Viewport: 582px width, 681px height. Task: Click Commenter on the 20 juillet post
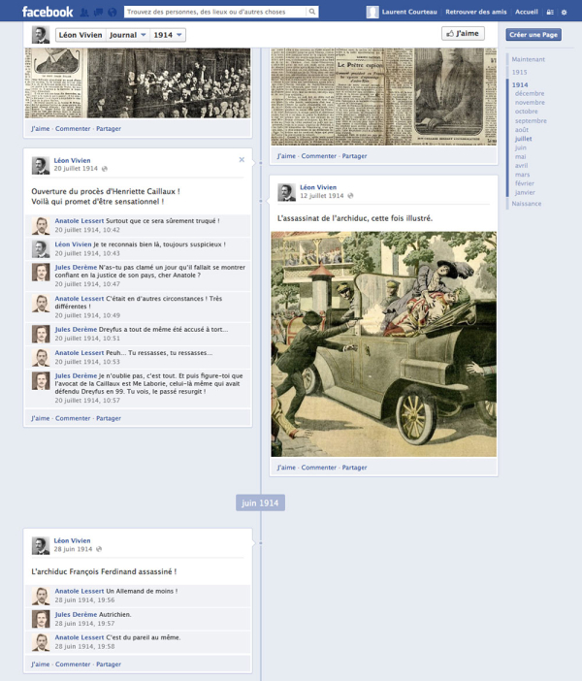pyautogui.click(x=73, y=418)
